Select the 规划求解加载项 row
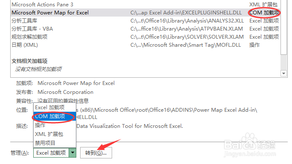Viewport: 292px width, 164px height. 145,37
